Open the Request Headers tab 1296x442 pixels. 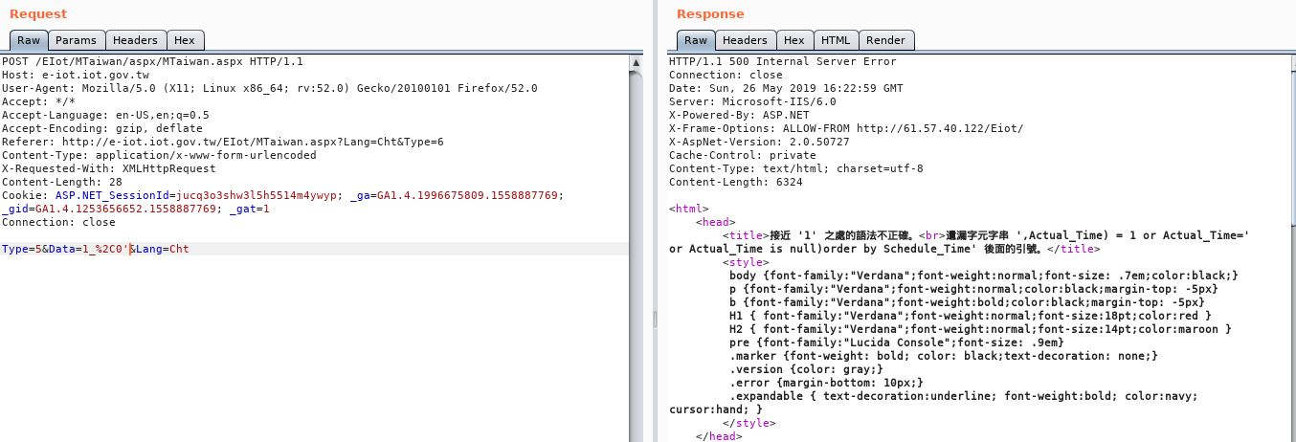[x=135, y=40]
